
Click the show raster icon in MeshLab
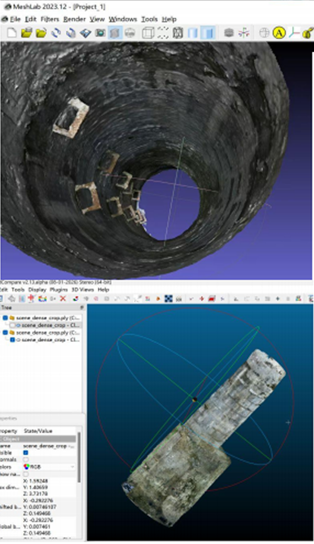(x=129, y=33)
